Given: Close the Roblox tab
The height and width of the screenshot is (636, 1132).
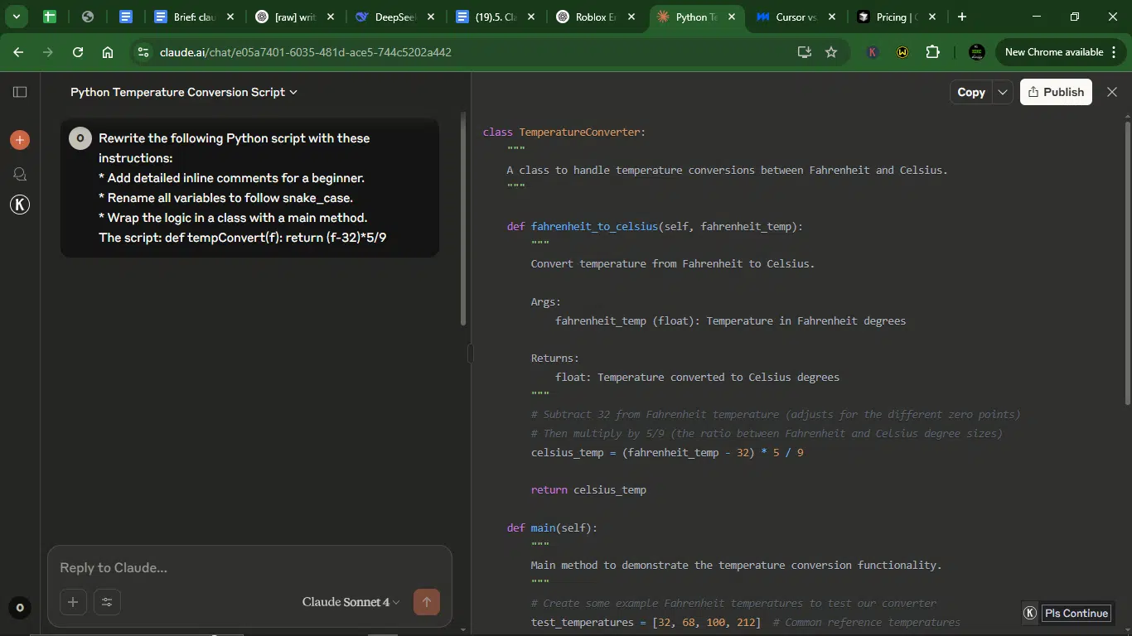Looking at the screenshot, I should [x=631, y=17].
